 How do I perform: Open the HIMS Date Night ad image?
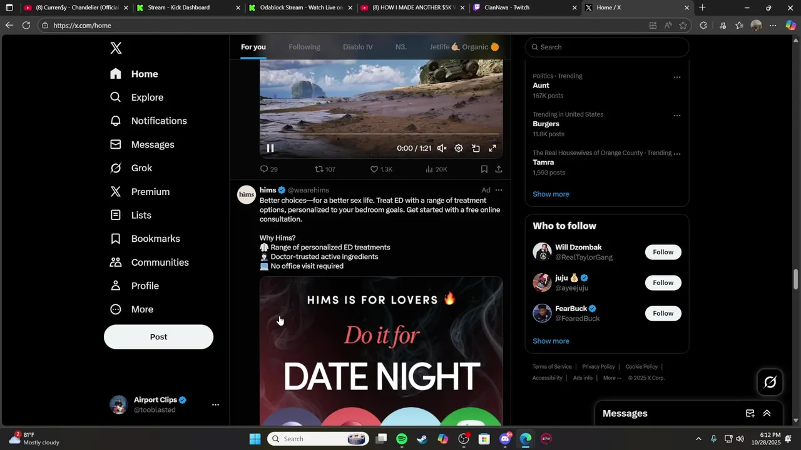pyautogui.click(x=381, y=351)
